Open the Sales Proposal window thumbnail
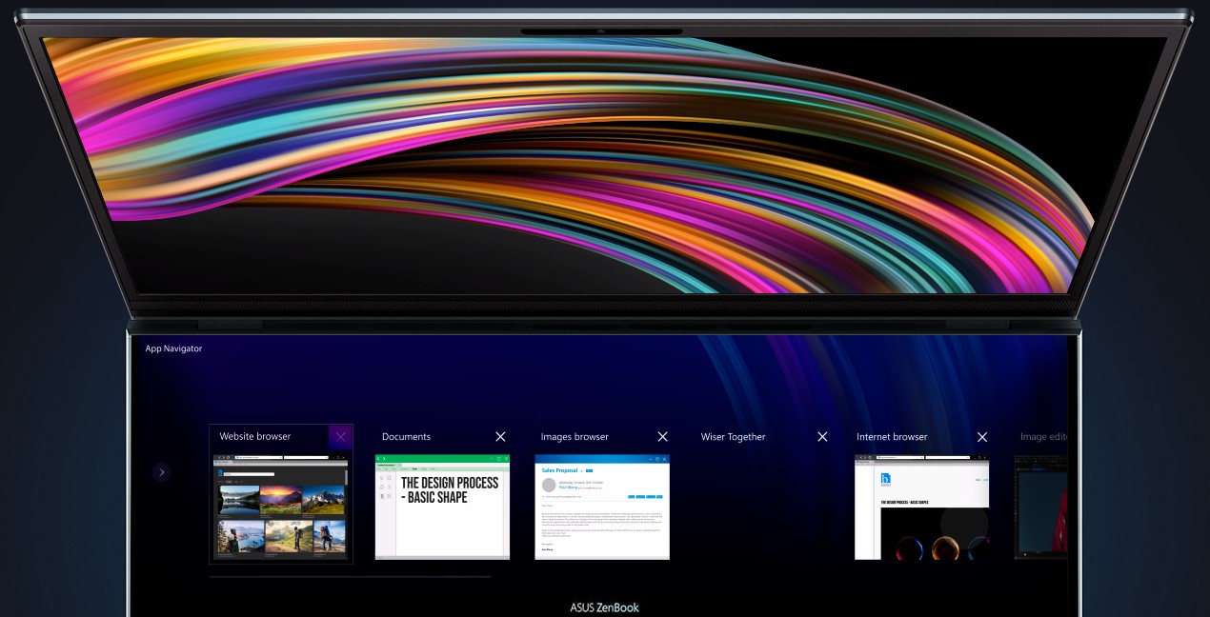 (x=602, y=507)
